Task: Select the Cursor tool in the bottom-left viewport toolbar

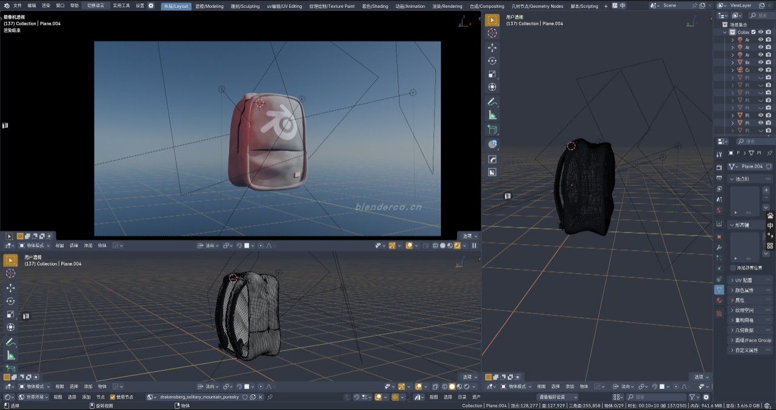Action: point(10,273)
